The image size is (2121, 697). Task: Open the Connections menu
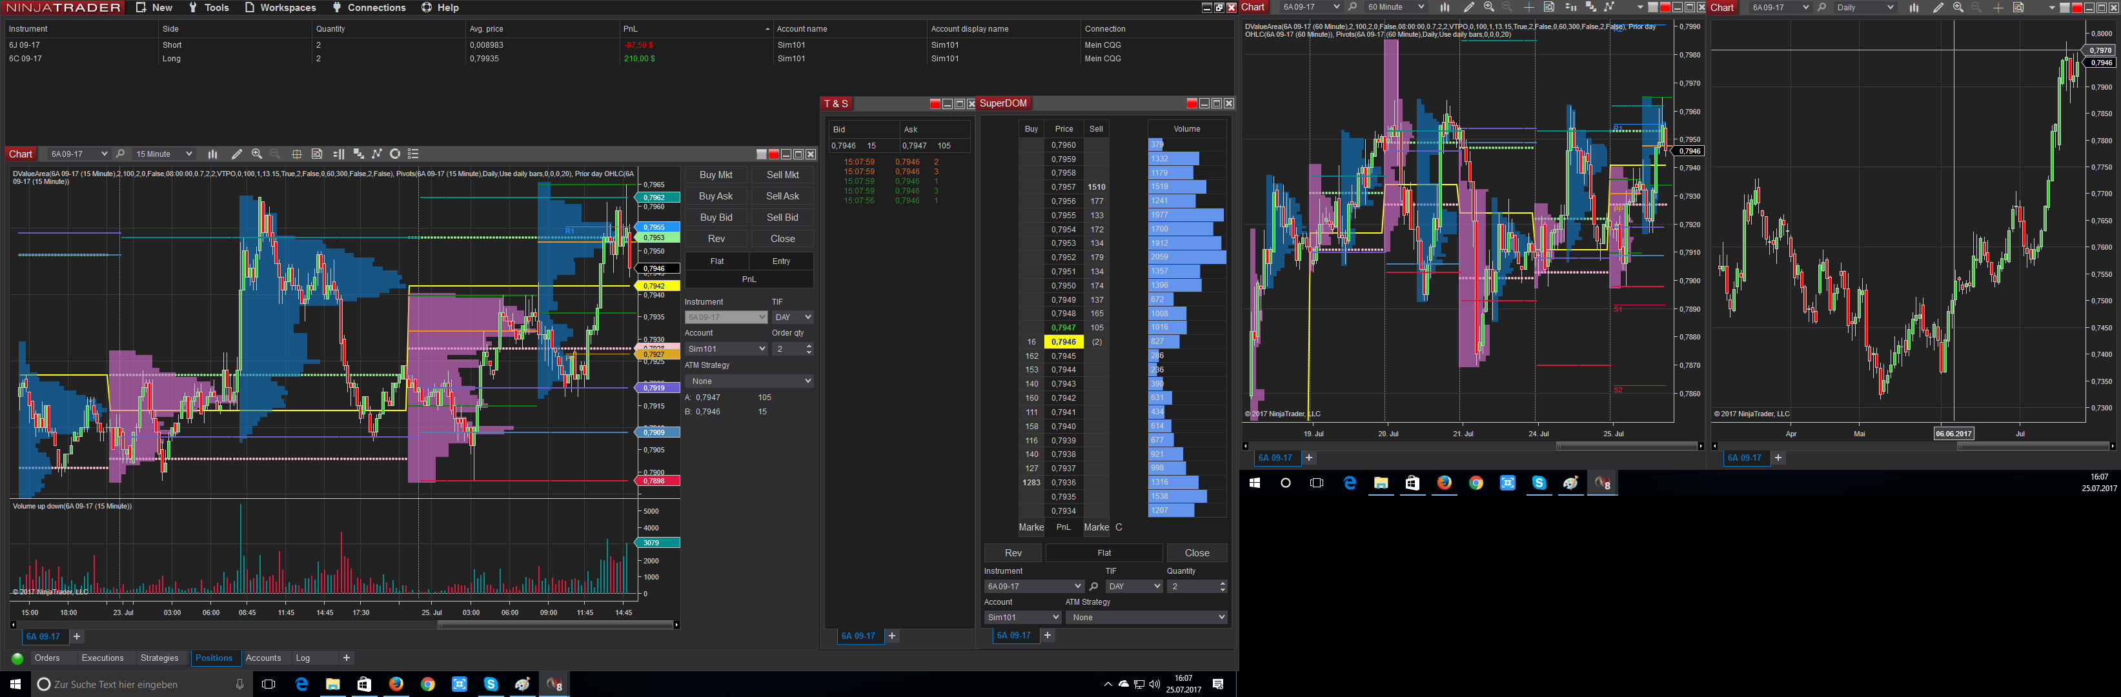pyautogui.click(x=370, y=7)
